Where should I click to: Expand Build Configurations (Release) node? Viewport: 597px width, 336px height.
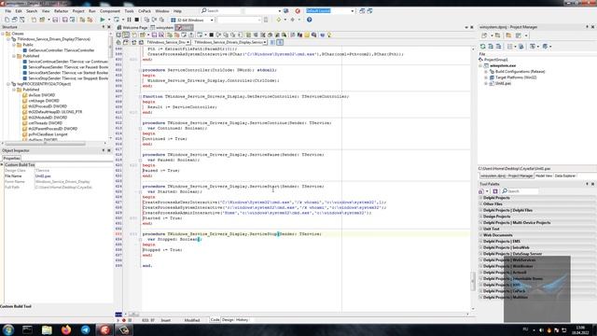coord(486,72)
